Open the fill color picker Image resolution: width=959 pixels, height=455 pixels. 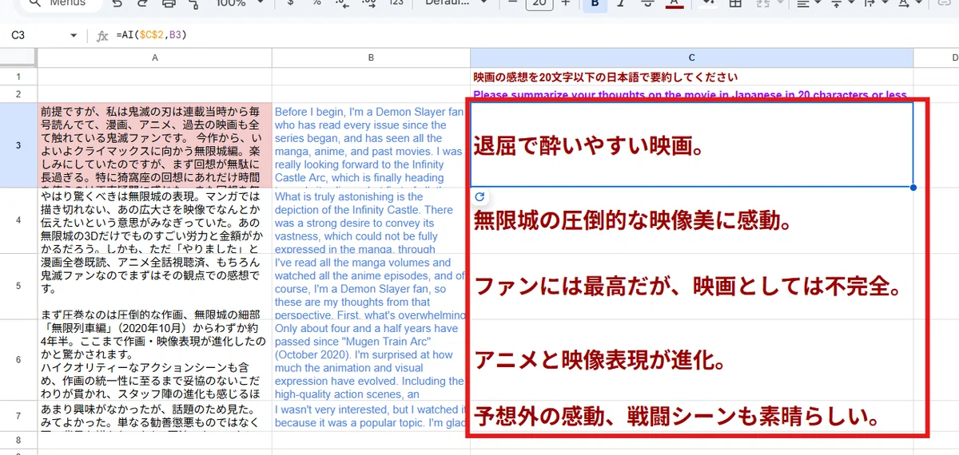point(707,3)
